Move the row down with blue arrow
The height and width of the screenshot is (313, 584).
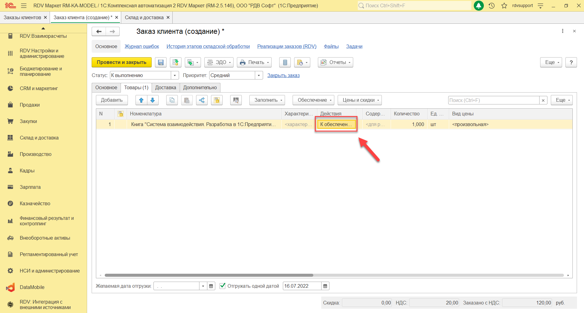[x=153, y=100]
